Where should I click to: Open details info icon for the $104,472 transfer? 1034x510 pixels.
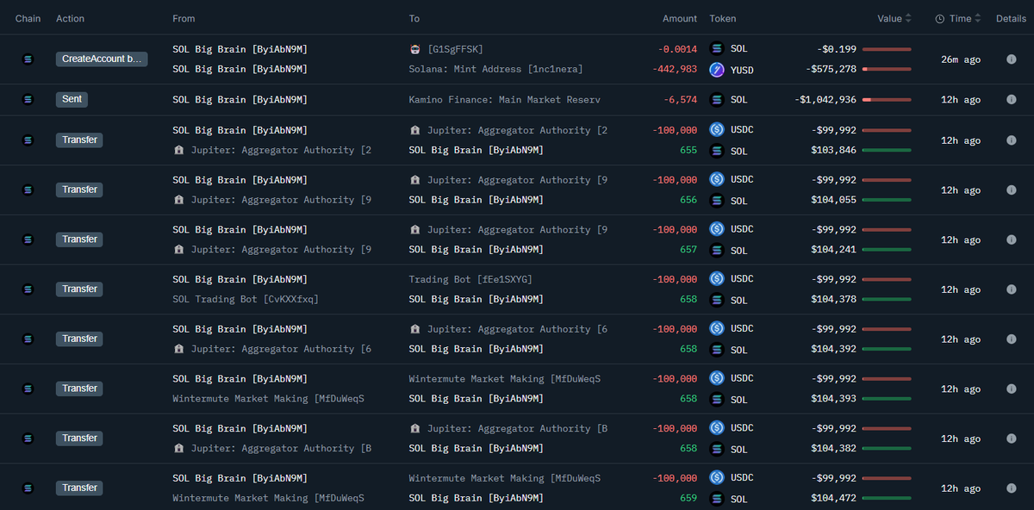click(1012, 488)
